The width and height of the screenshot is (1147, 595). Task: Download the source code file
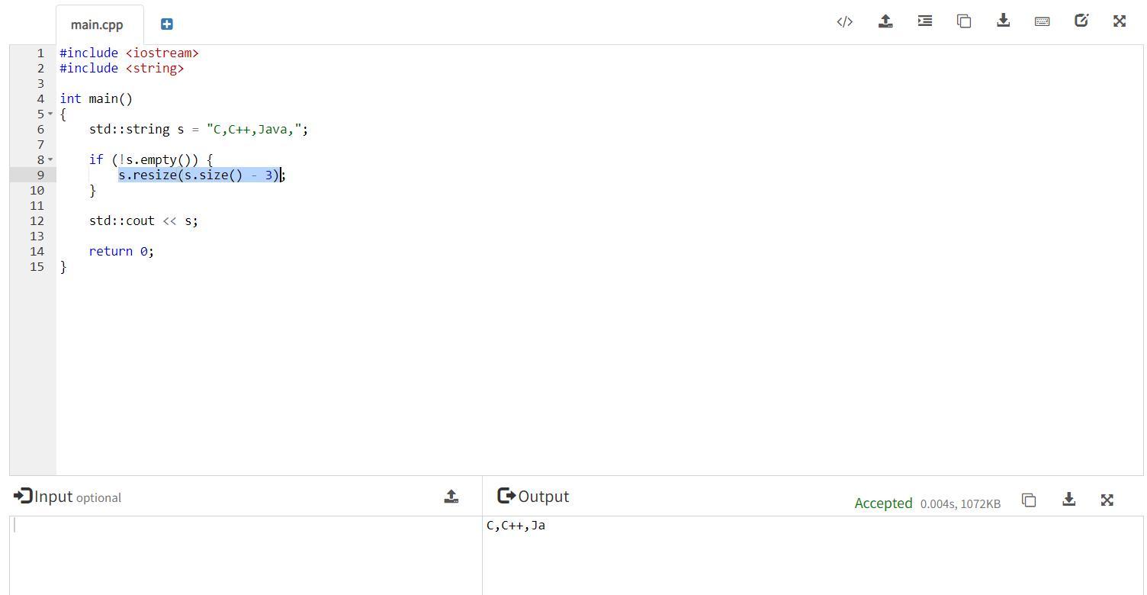(x=1004, y=21)
